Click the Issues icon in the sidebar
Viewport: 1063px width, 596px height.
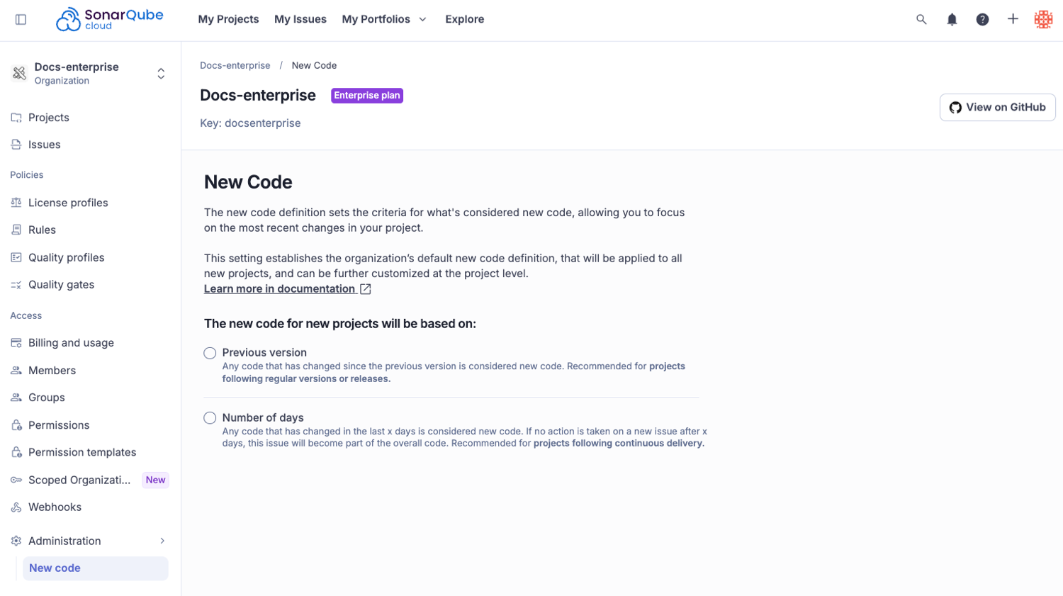point(16,145)
